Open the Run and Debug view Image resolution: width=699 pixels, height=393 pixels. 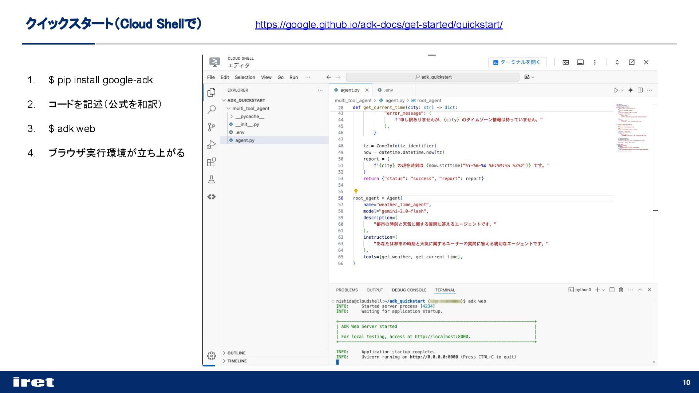coord(212,144)
